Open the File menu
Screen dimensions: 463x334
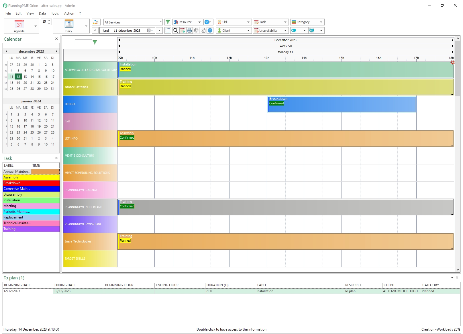pyautogui.click(x=8, y=13)
